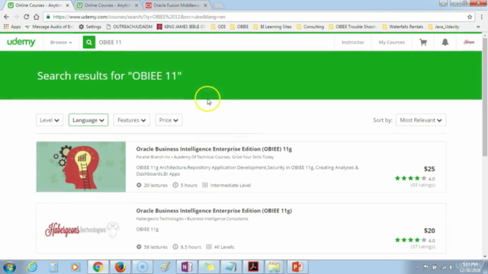Open the Java_Udacity bookmark folder

pos(444,27)
